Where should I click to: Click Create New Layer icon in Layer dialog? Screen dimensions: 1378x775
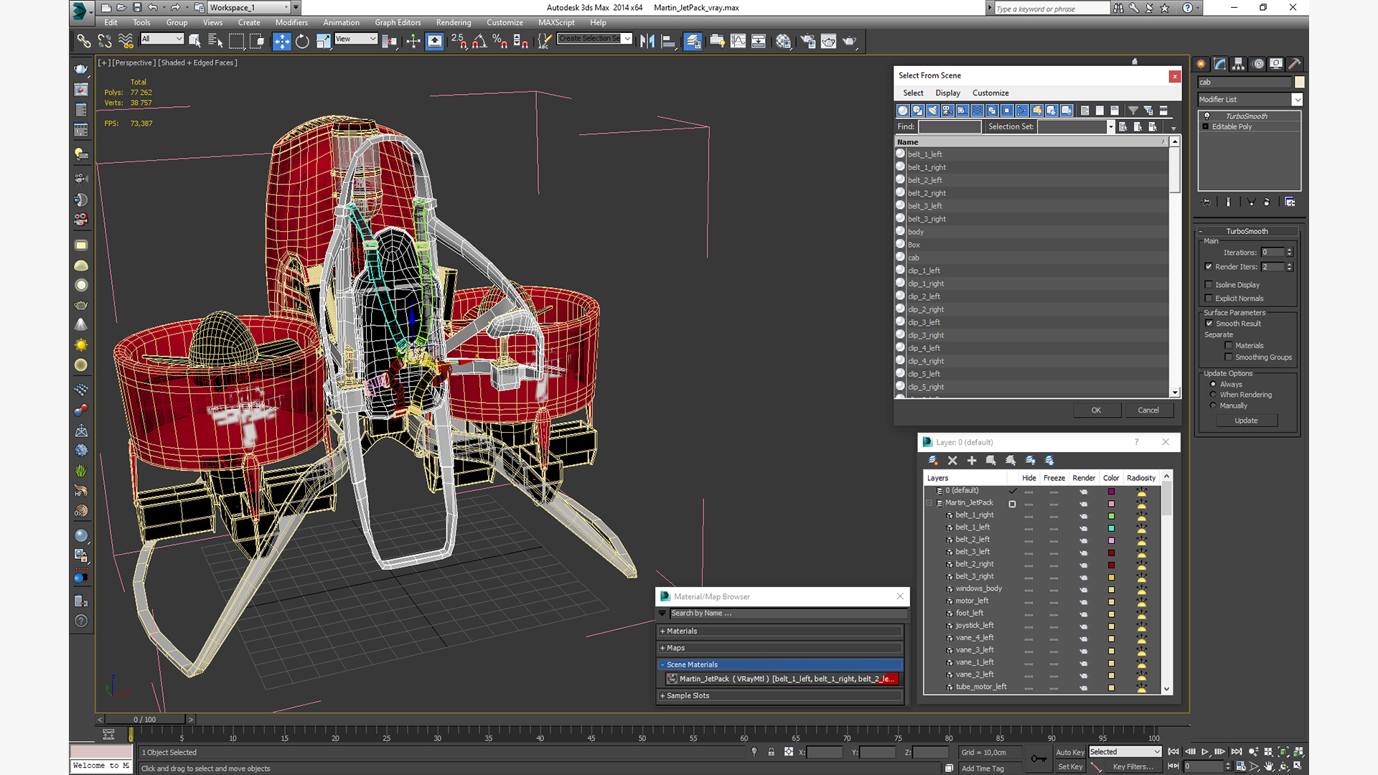tap(933, 461)
